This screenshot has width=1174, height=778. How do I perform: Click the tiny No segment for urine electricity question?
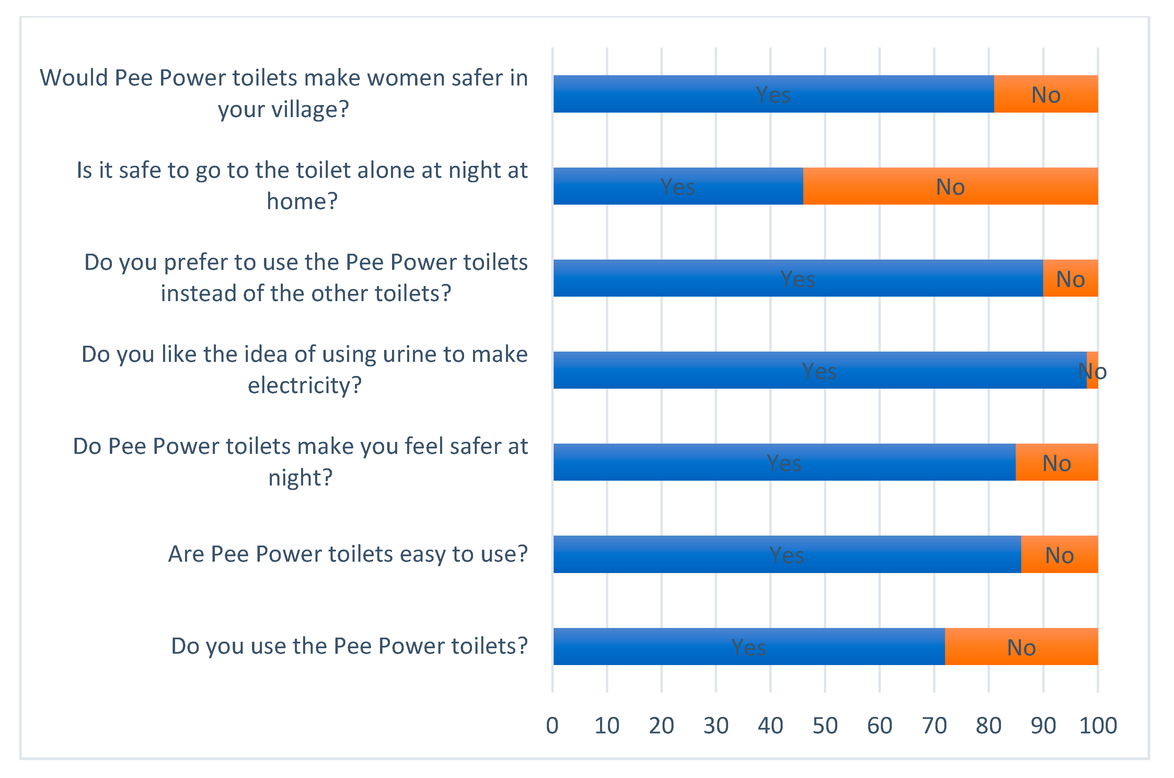[x=1093, y=370]
